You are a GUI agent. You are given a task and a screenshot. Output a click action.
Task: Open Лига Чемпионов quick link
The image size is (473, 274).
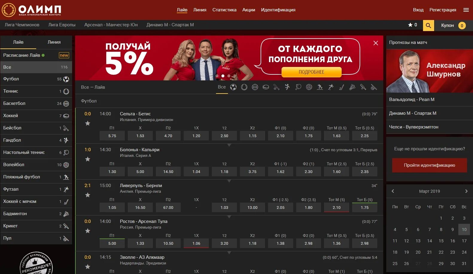(x=22, y=25)
